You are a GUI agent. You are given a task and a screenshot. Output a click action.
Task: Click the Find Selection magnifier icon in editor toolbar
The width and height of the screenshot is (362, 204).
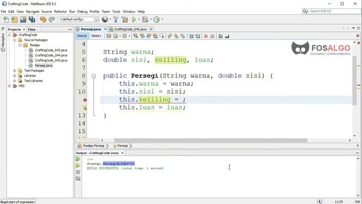(136, 36)
